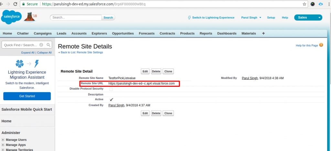Click the top search input field

coord(76,18)
